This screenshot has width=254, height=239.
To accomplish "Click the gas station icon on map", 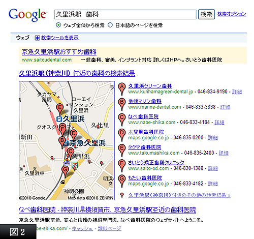I will pos(62,182).
